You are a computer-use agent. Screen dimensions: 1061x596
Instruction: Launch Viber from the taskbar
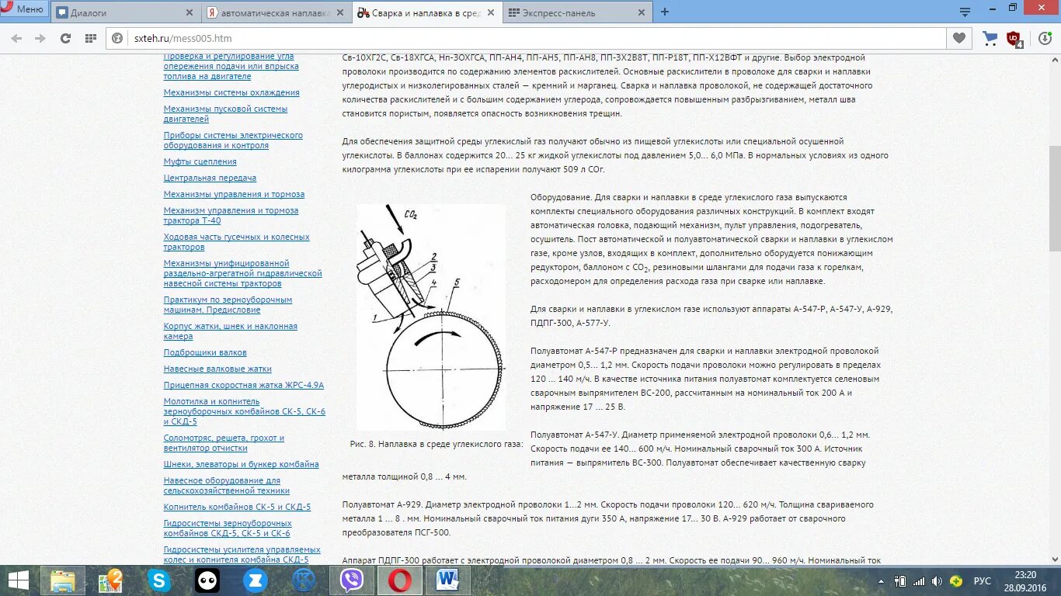[x=352, y=580]
